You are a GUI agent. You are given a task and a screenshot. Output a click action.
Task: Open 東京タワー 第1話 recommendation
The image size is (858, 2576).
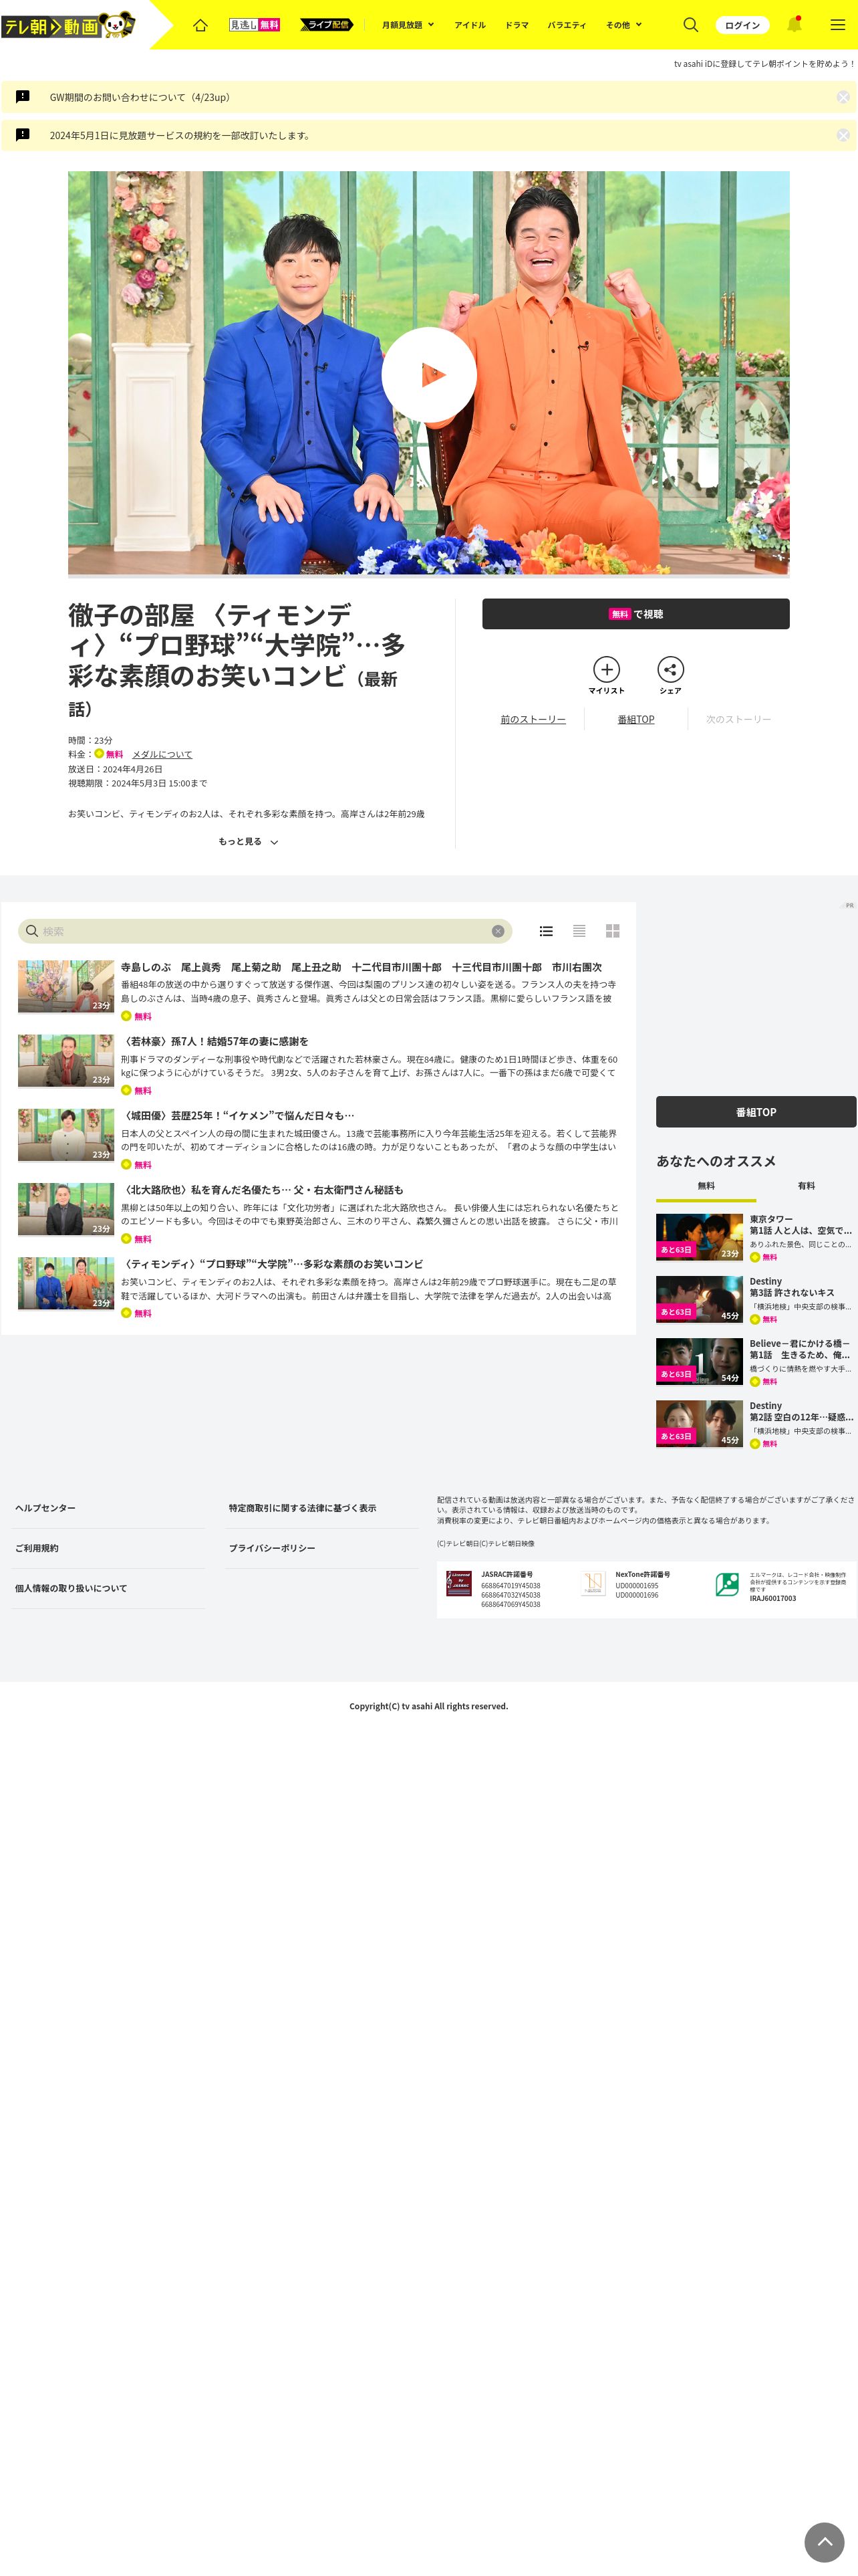[x=755, y=1237]
